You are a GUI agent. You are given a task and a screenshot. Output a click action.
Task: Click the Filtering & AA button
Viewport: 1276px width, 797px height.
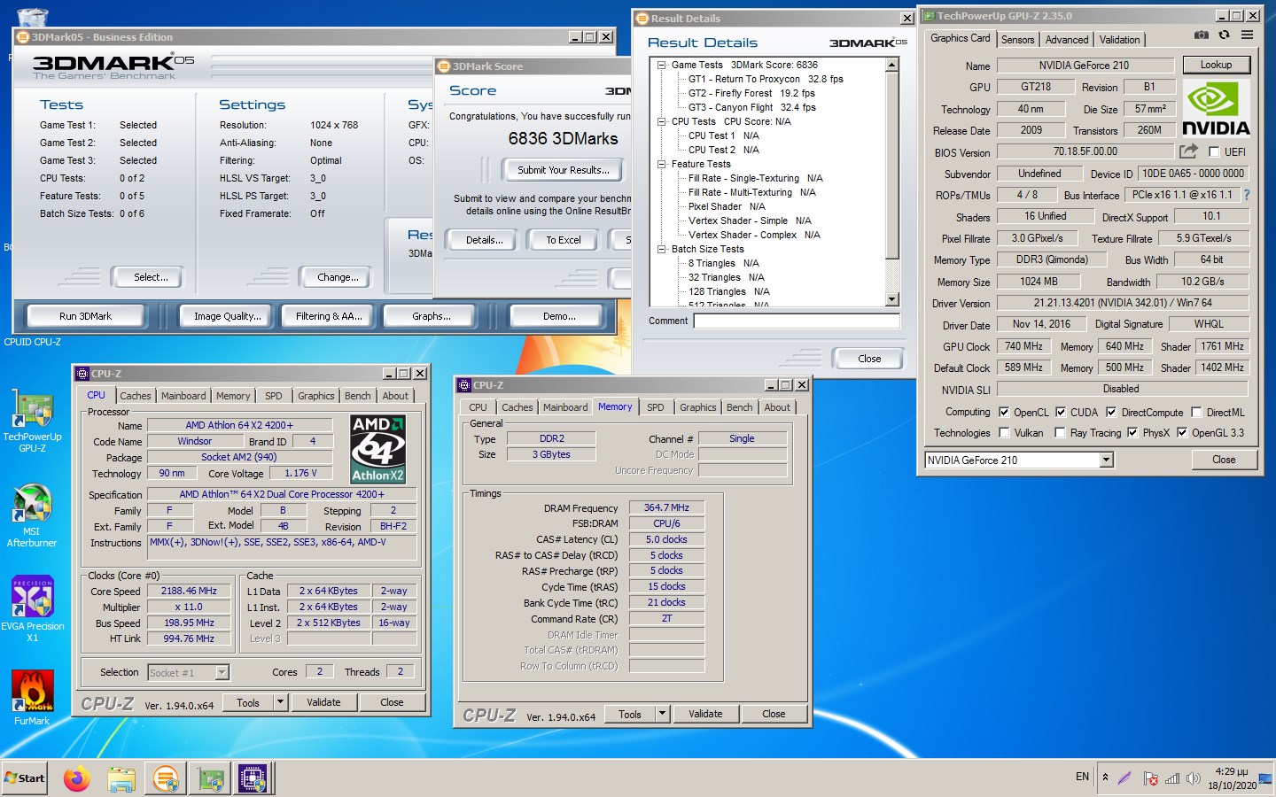point(329,315)
